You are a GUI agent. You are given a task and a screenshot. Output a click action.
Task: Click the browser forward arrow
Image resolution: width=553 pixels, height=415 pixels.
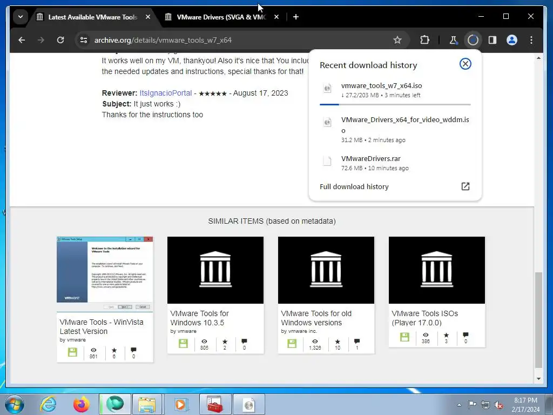pos(41,40)
